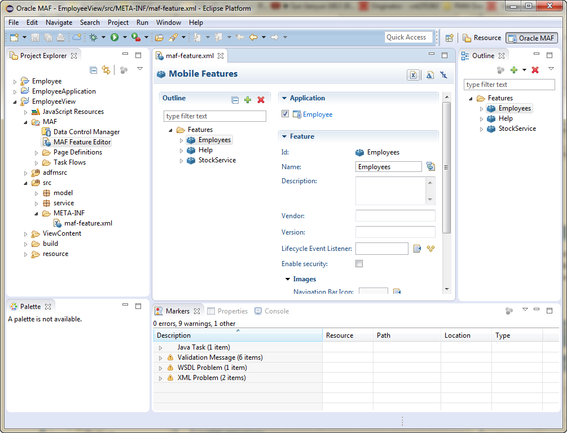The height and width of the screenshot is (433, 567).
Task: Click collapse icon in editor Outline section
Action: [235, 100]
